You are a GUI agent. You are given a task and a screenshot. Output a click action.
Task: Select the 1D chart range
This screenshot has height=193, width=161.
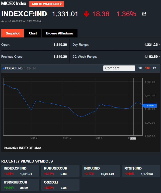140,68
